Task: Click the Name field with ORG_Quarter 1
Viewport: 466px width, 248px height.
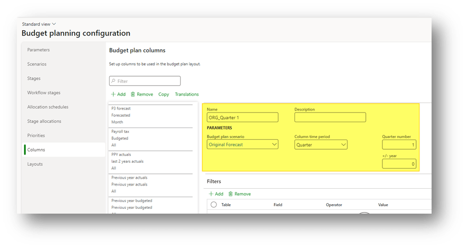Action: click(x=242, y=117)
